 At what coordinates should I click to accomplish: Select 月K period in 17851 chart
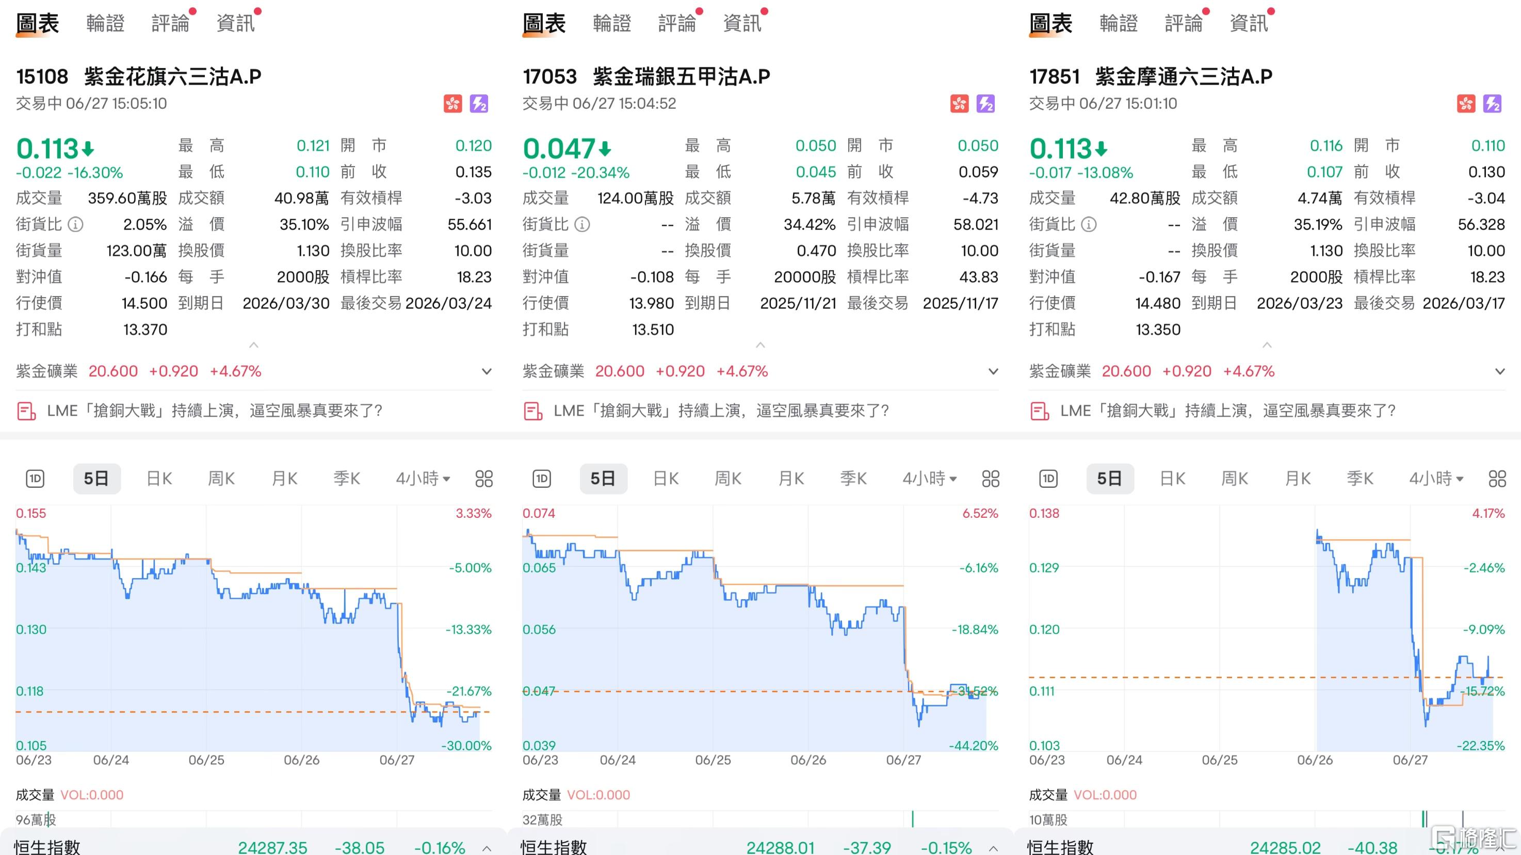click(x=1298, y=479)
